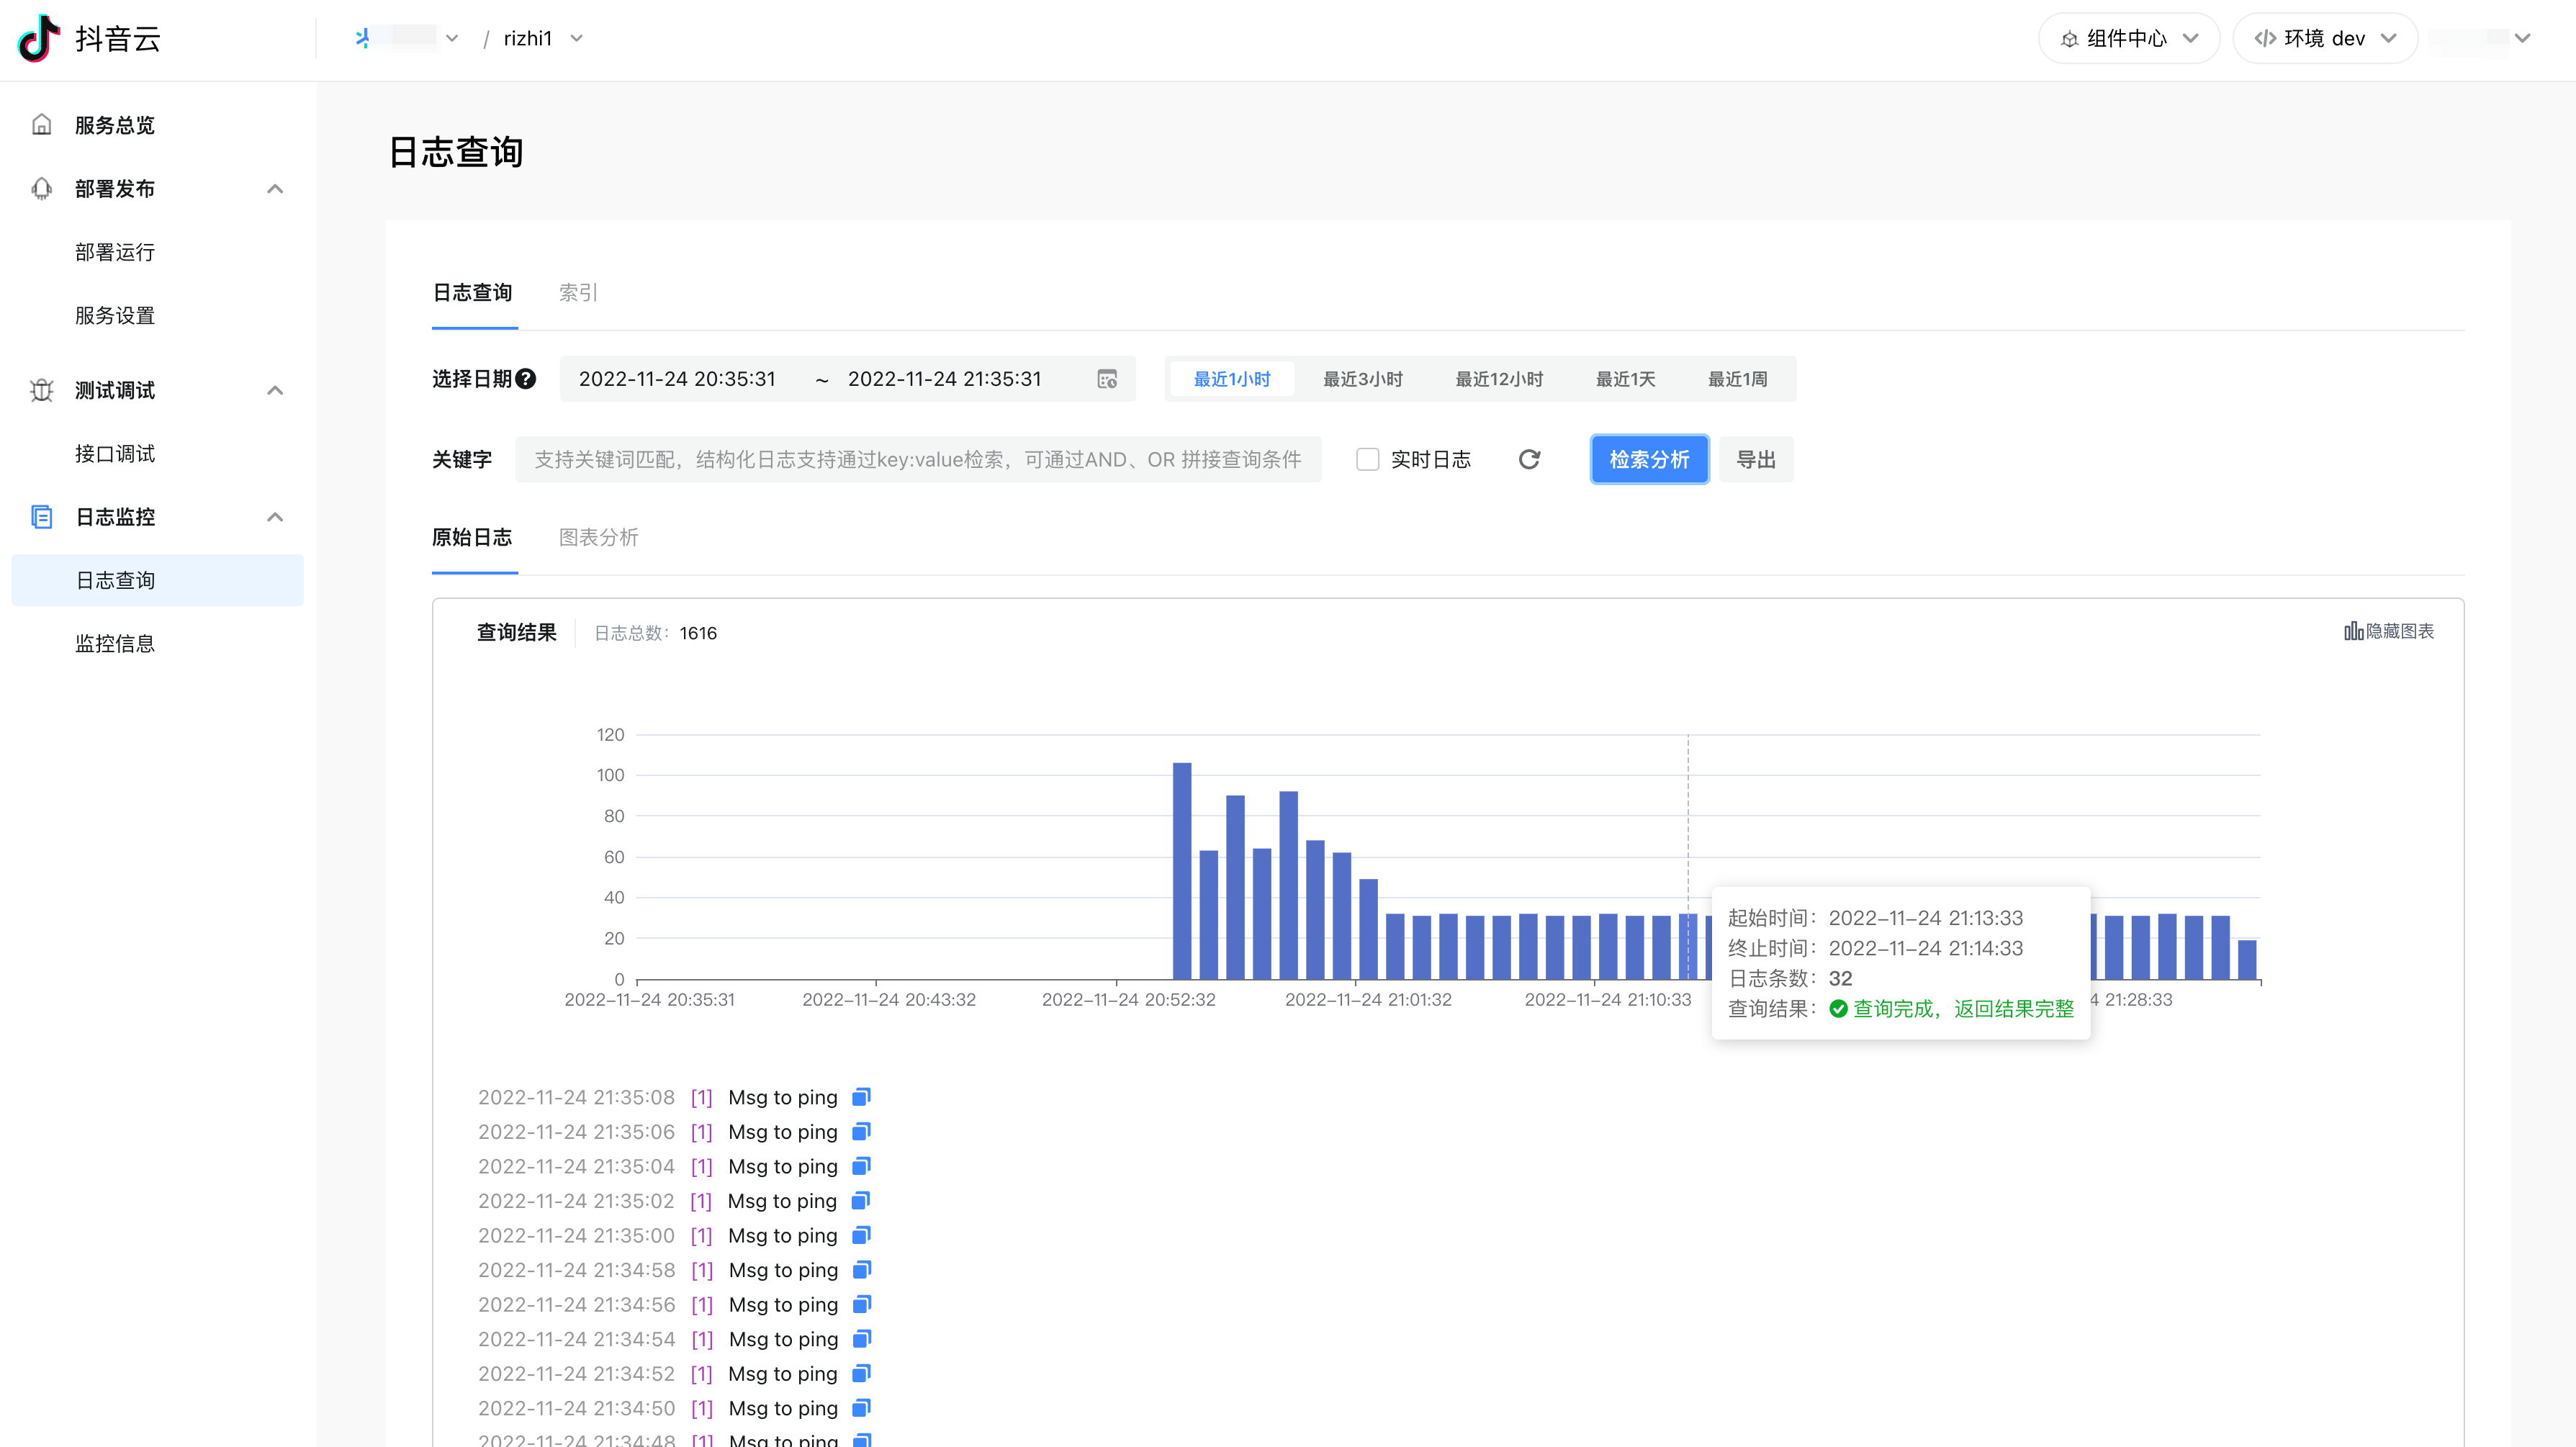The image size is (2576, 1447).
Task: Click the deploy publish rocket icon
Action: tap(41, 189)
